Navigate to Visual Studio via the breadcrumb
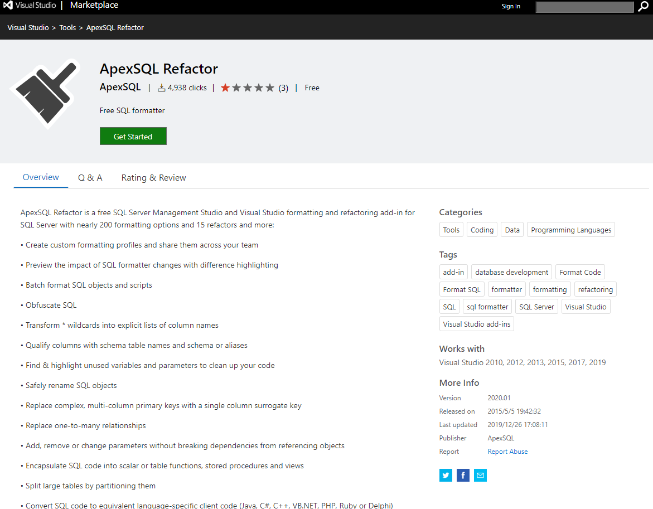Viewport: 653px width, 509px height. 28,27
